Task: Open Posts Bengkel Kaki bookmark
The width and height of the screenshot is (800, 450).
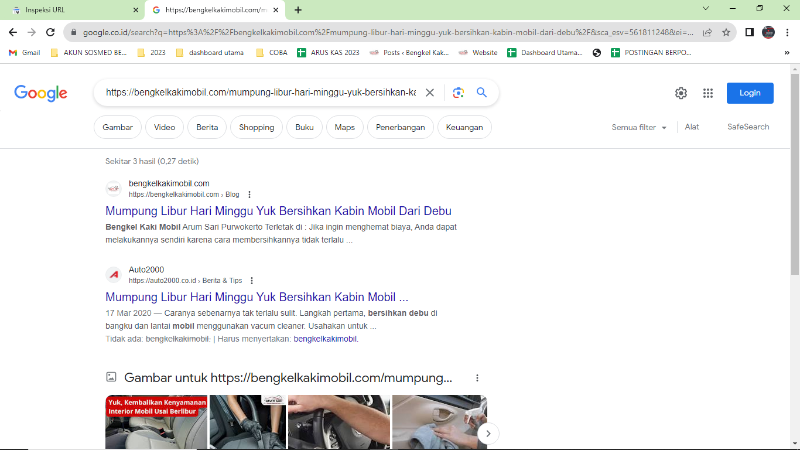Action: pos(409,53)
